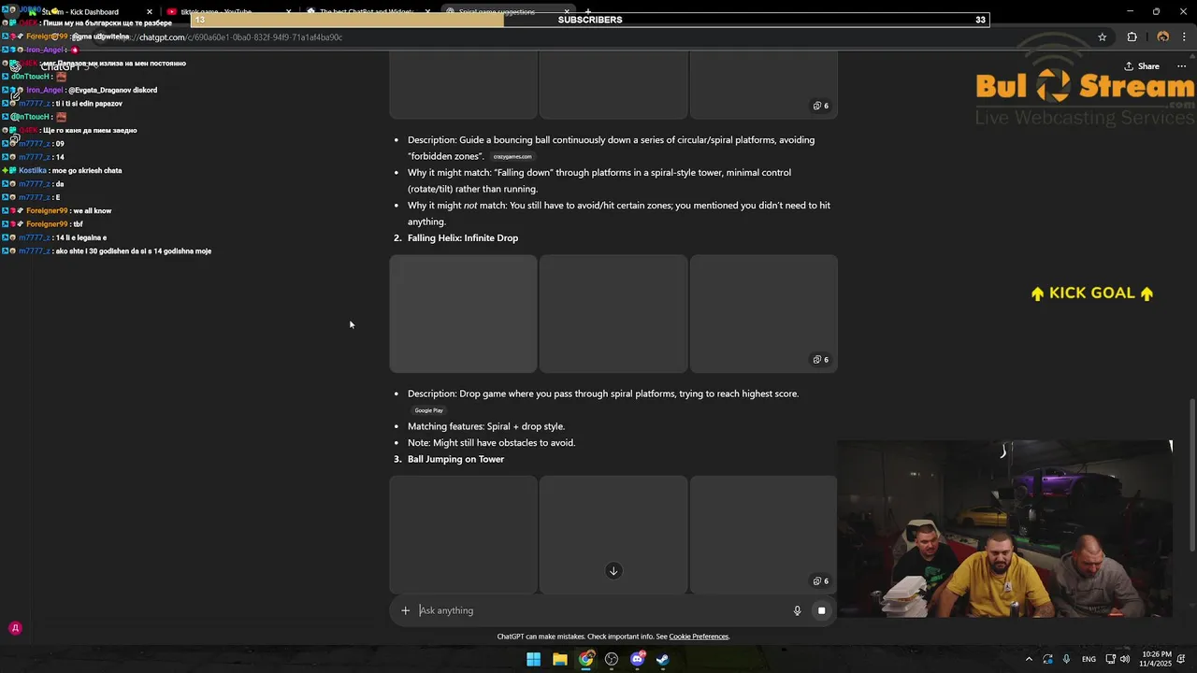Click the page vertical scrollbar thumb
This screenshot has width=1197, height=673.
pyautogui.click(x=1191, y=475)
